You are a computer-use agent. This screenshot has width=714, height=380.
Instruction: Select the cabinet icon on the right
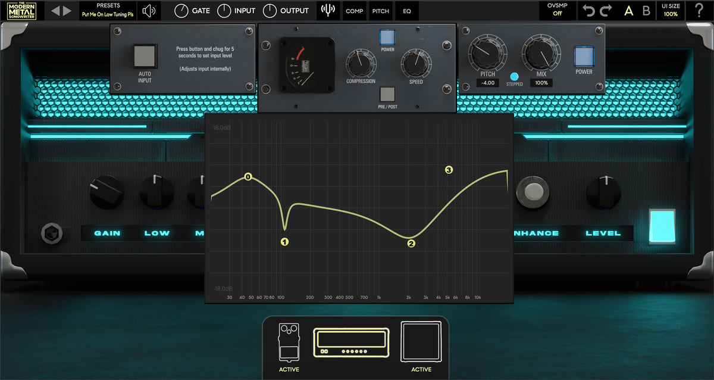coord(421,342)
